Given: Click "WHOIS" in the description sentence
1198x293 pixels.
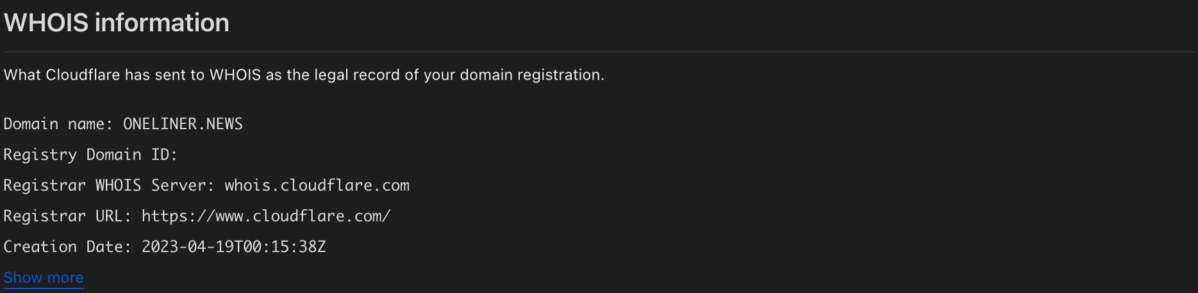Looking at the screenshot, I should coord(235,75).
